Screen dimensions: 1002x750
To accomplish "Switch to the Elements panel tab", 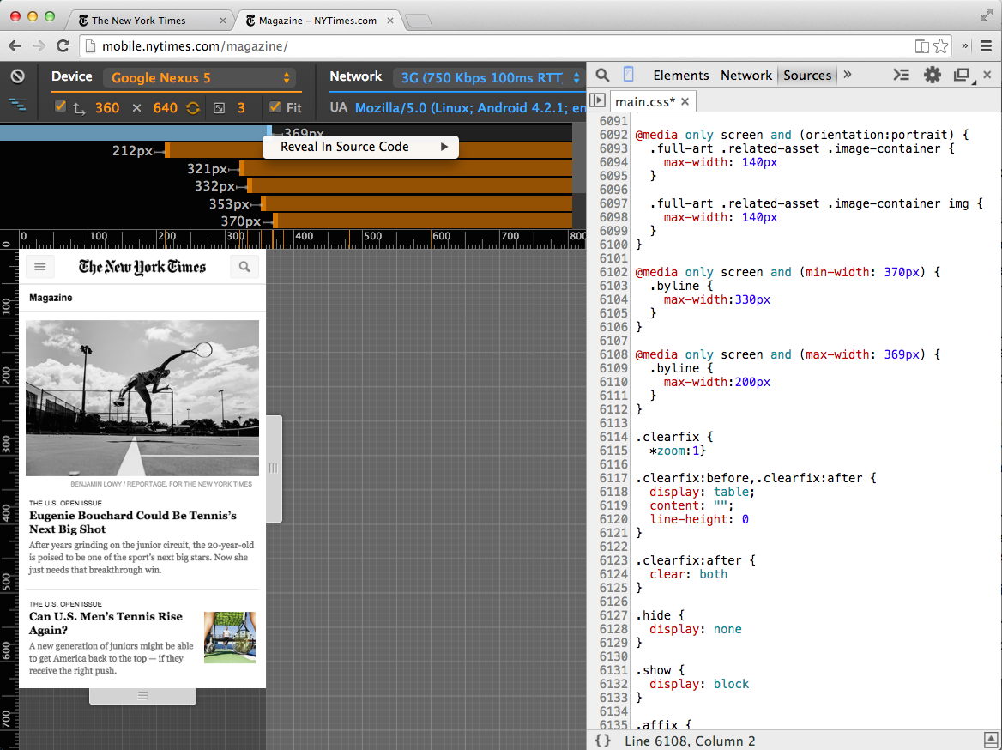I will [680, 76].
